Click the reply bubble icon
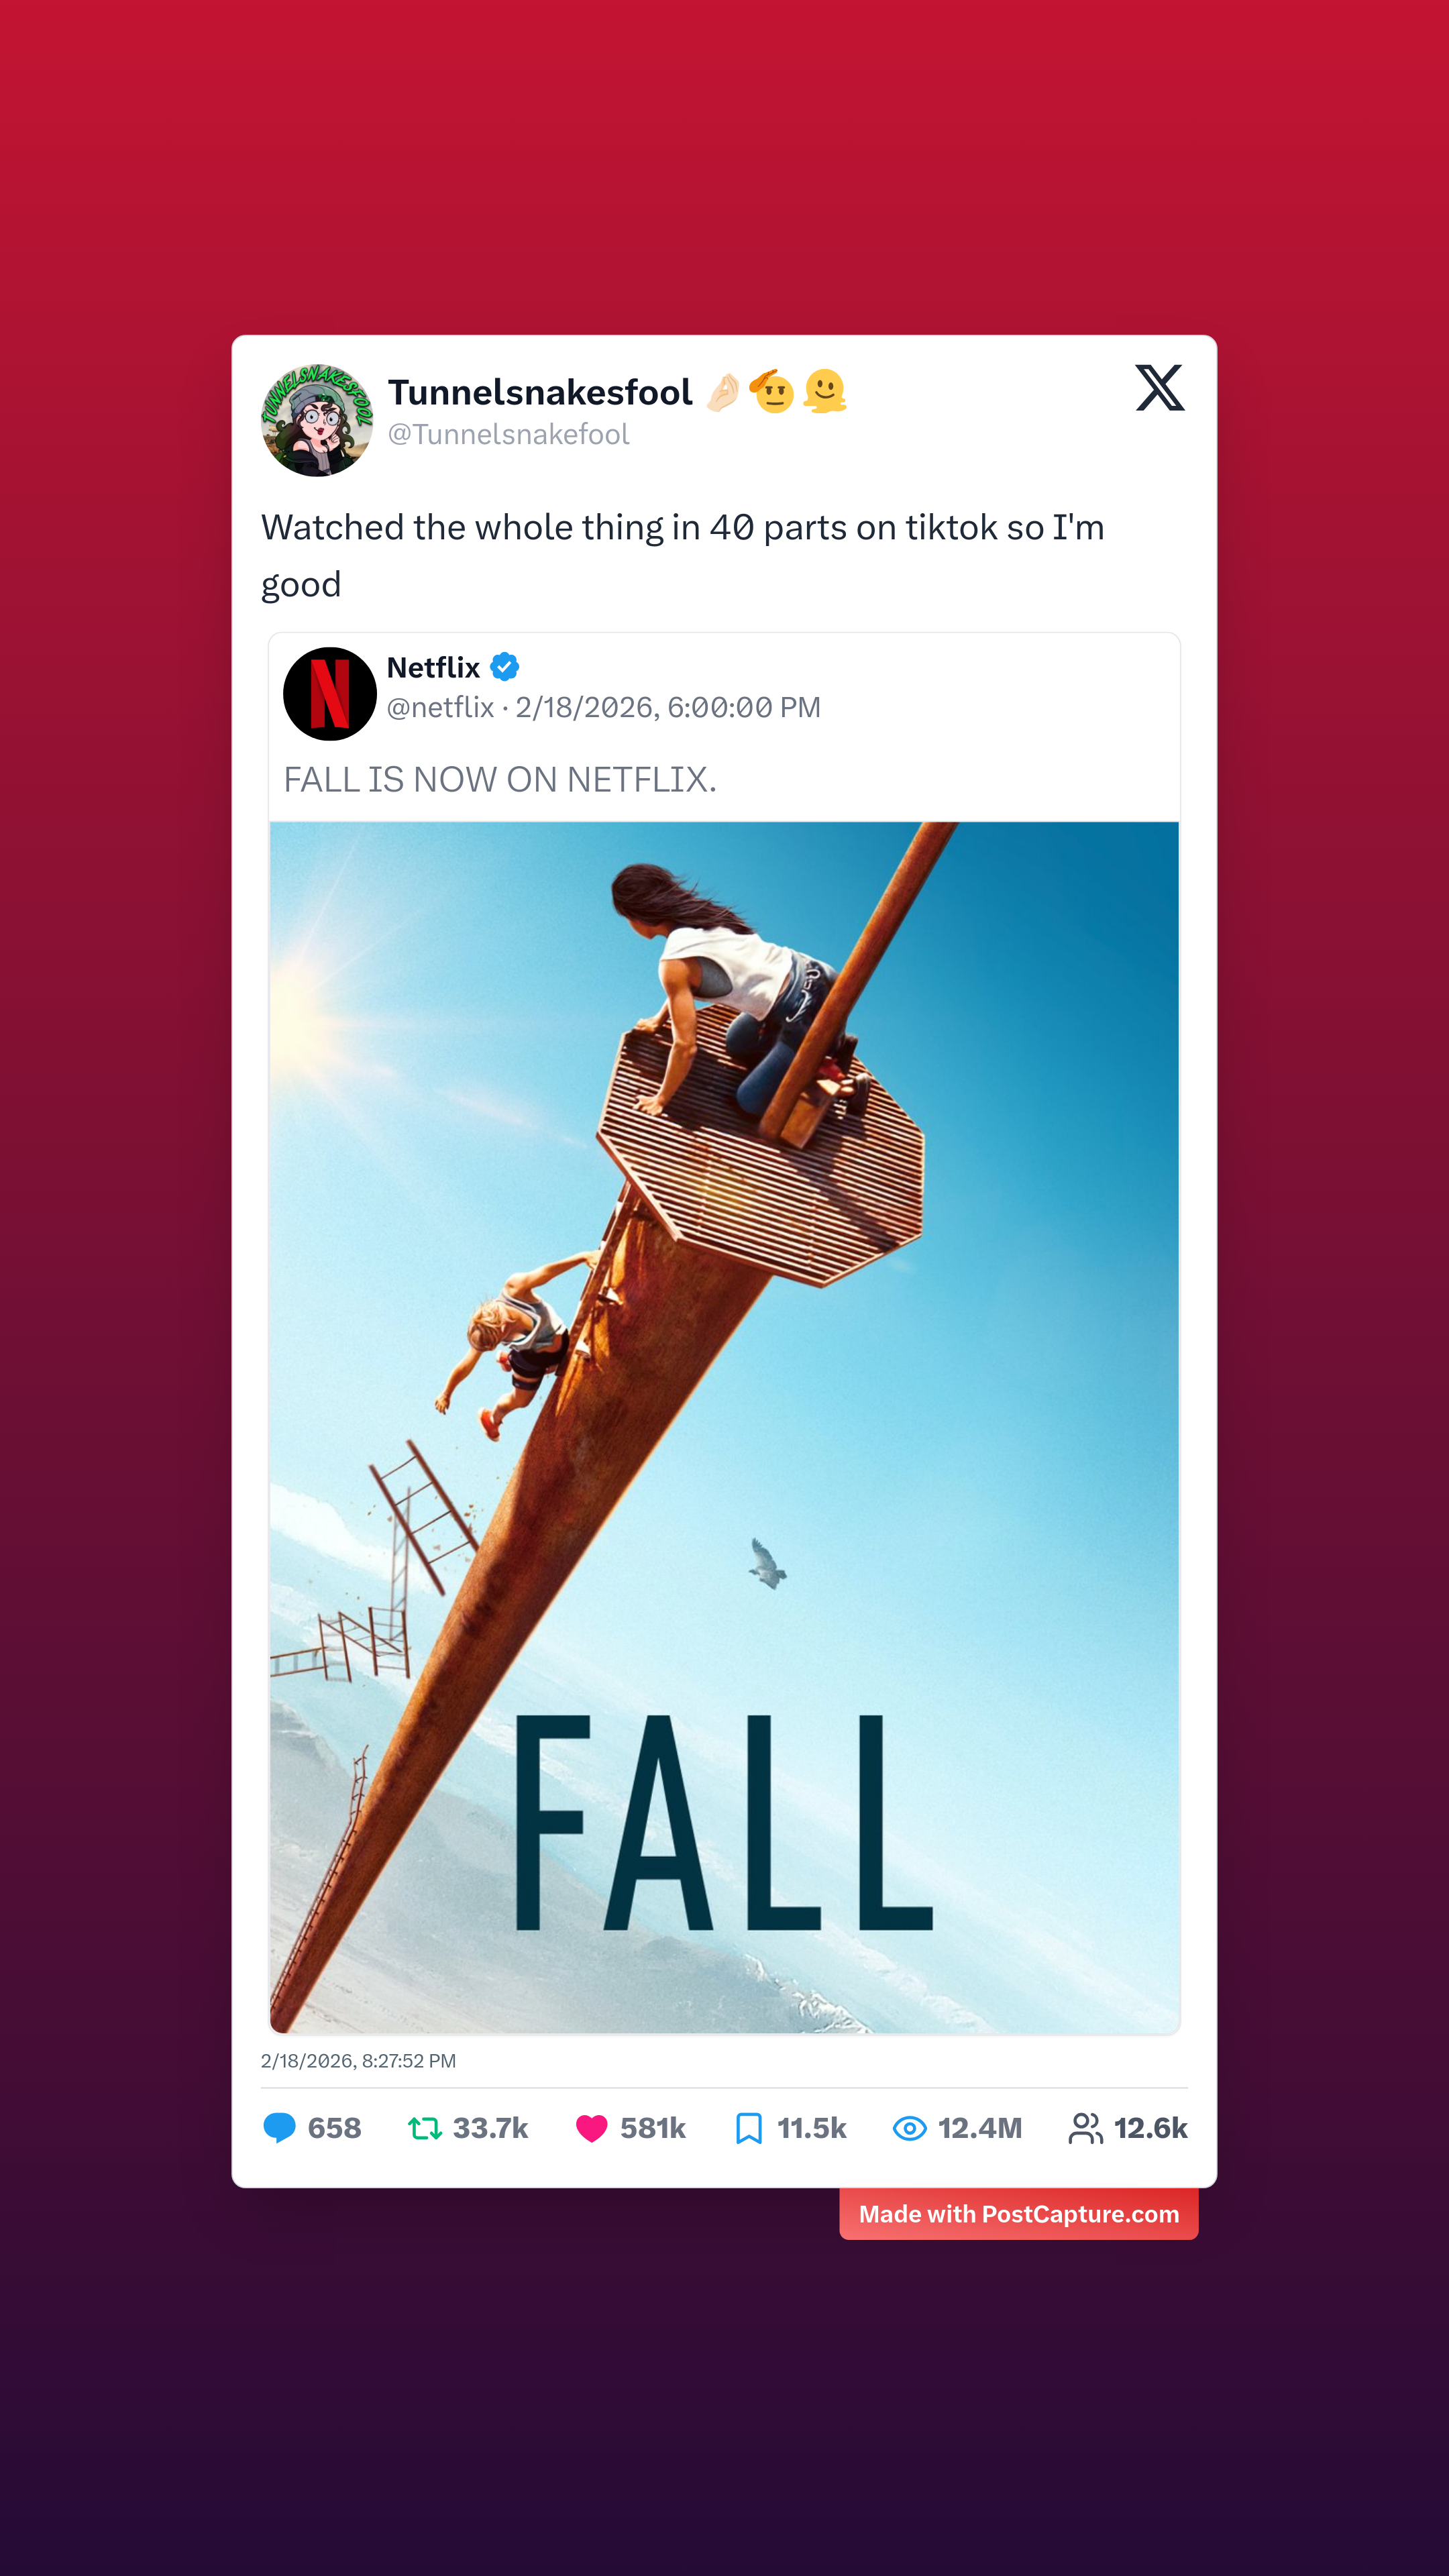 click(x=279, y=2128)
